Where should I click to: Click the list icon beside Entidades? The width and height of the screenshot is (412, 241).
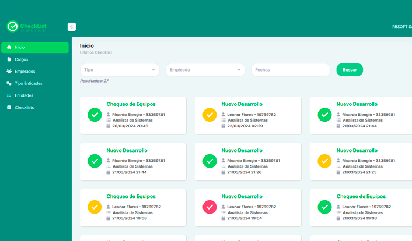coord(9,95)
